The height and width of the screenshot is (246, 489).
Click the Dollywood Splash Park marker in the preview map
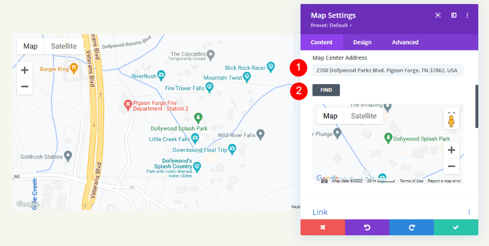pyautogui.click(x=388, y=138)
